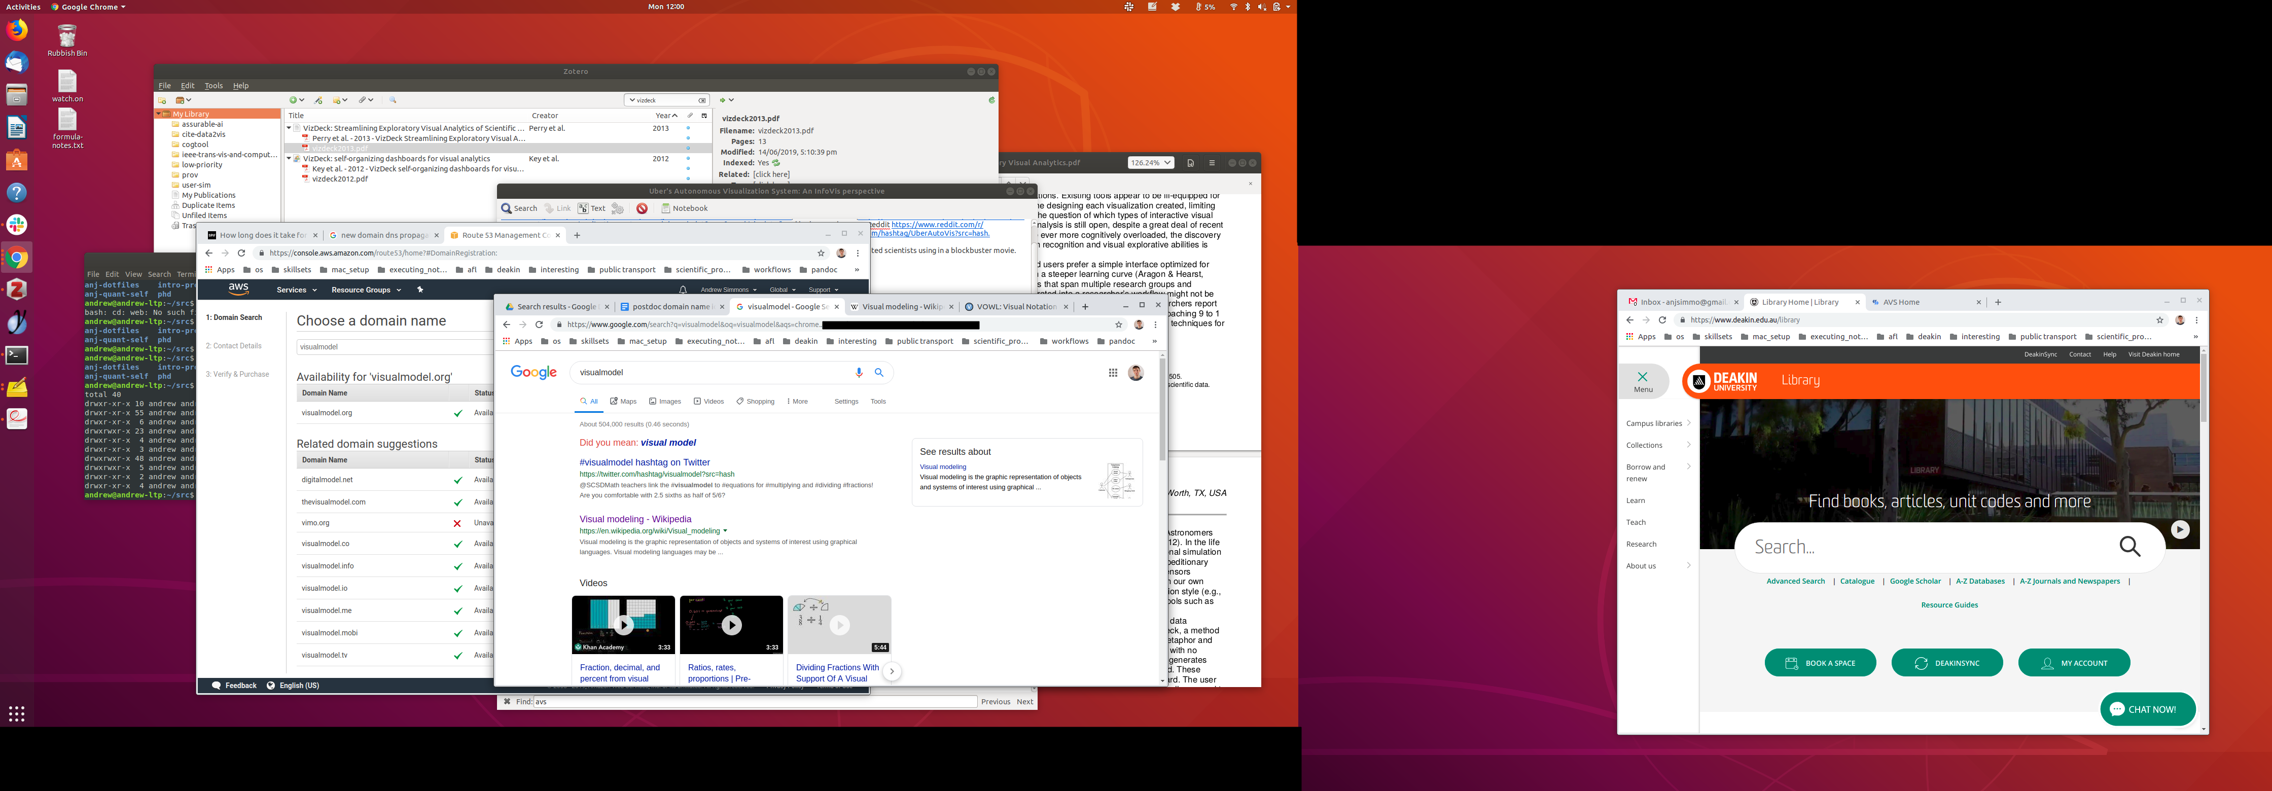
Task: Open Ubuntu Show Applications grid
Action: [16, 713]
